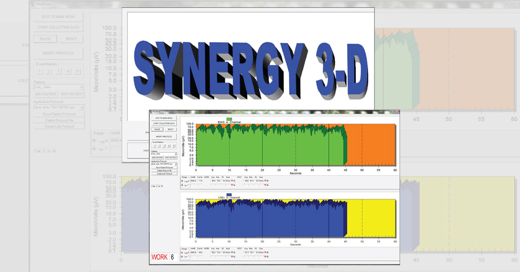
Task: Click Delete Protocol File in front window
Action: click(x=164, y=170)
